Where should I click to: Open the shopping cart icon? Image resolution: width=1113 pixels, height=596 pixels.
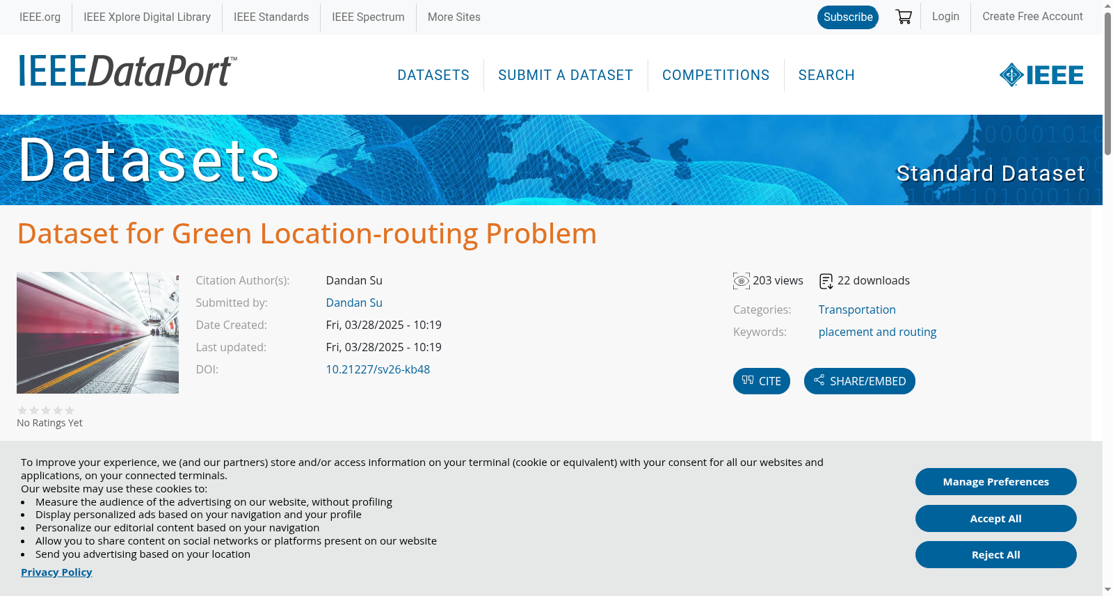click(904, 17)
